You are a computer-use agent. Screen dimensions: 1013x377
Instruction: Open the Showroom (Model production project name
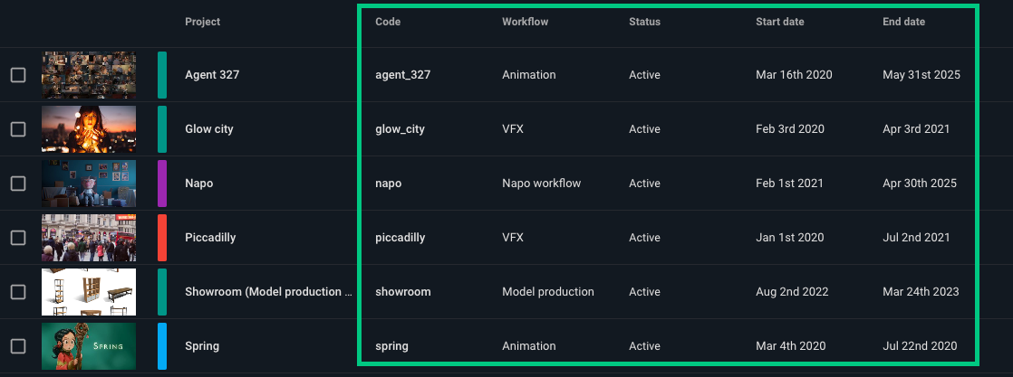(x=268, y=292)
